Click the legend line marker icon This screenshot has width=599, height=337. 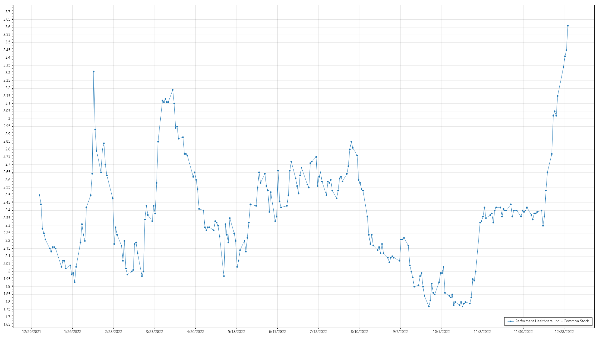click(x=510, y=321)
